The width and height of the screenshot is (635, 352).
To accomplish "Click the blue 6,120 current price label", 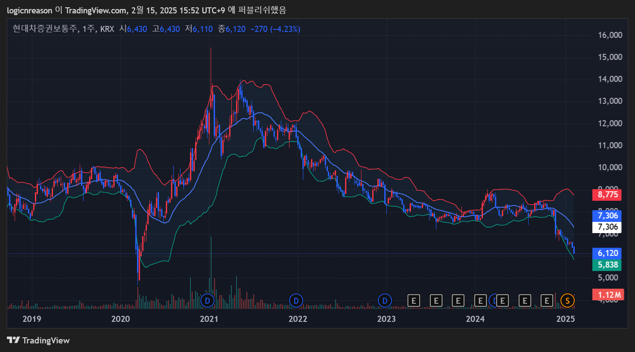I will [x=607, y=253].
